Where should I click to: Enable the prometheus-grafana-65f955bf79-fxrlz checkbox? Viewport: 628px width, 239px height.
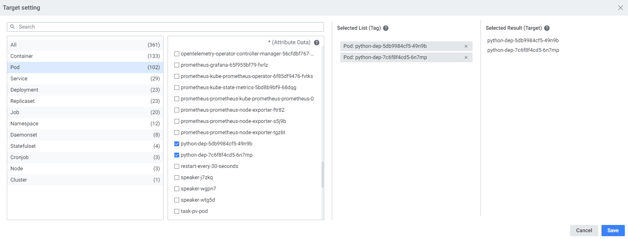coord(177,65)
